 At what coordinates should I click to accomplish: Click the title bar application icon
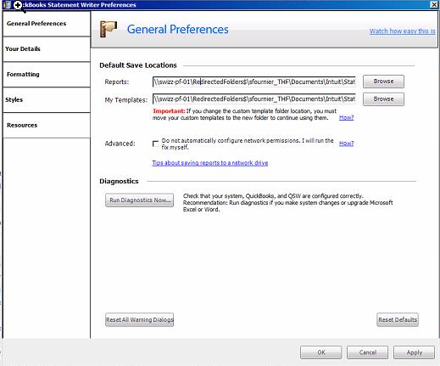click(x=7, y=4)
